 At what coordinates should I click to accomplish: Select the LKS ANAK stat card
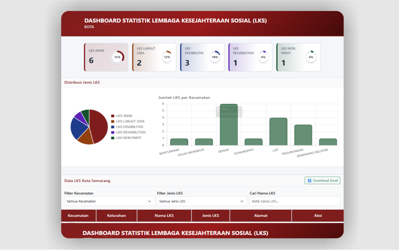pyautogui.click(x=106, y=57)
